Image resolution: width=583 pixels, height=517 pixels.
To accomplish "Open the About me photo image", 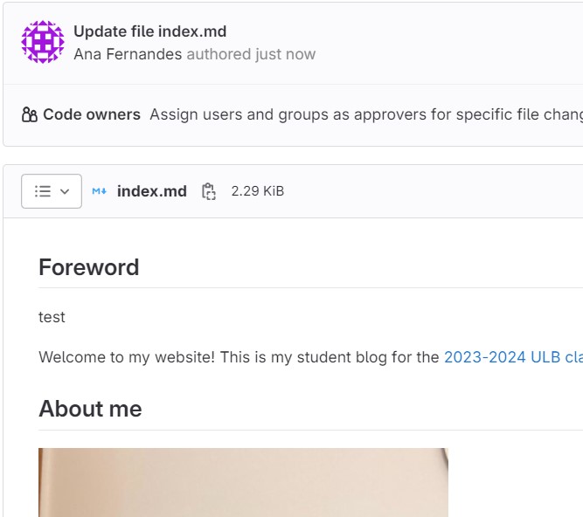I will (x=243, y=482).
